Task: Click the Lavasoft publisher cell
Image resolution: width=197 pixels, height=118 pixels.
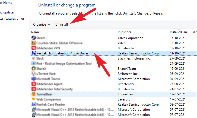Action: pos(124,99)
